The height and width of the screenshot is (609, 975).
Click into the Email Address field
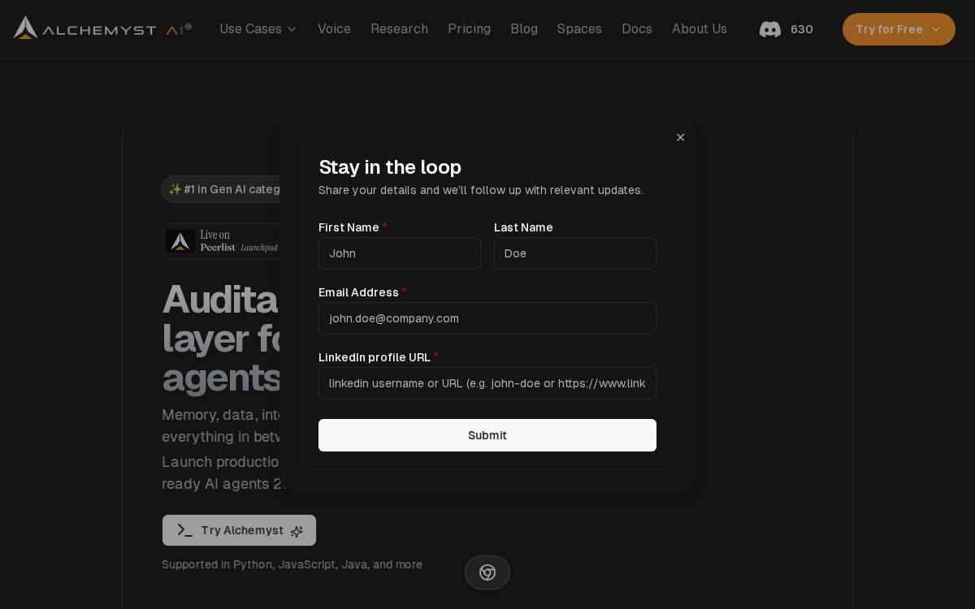pos(487,318)
